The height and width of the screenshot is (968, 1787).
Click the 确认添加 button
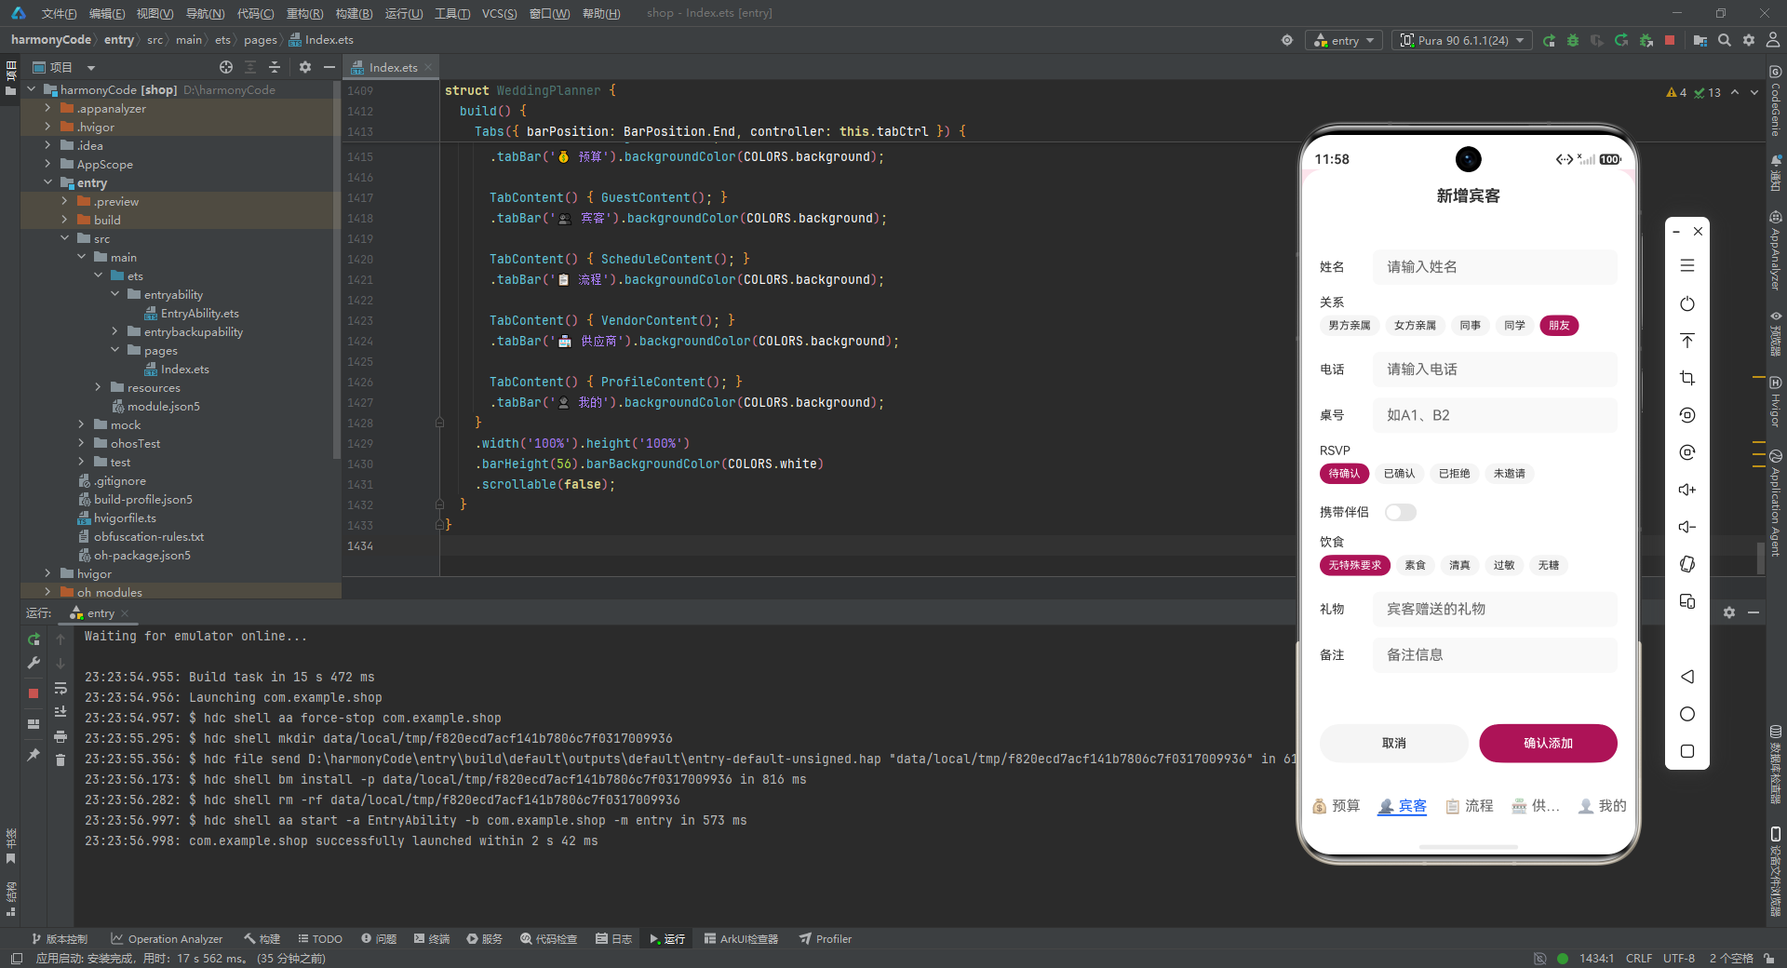(1548, 743)
